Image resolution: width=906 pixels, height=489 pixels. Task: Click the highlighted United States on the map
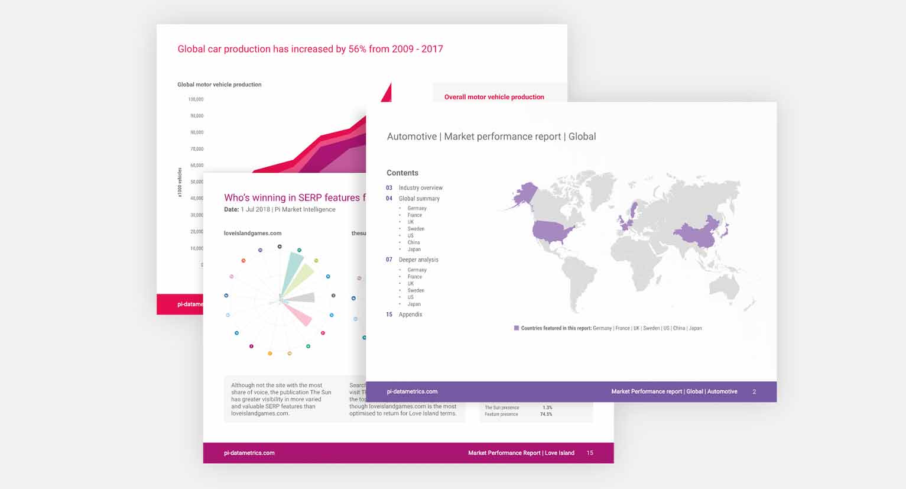tap(550, 231)
